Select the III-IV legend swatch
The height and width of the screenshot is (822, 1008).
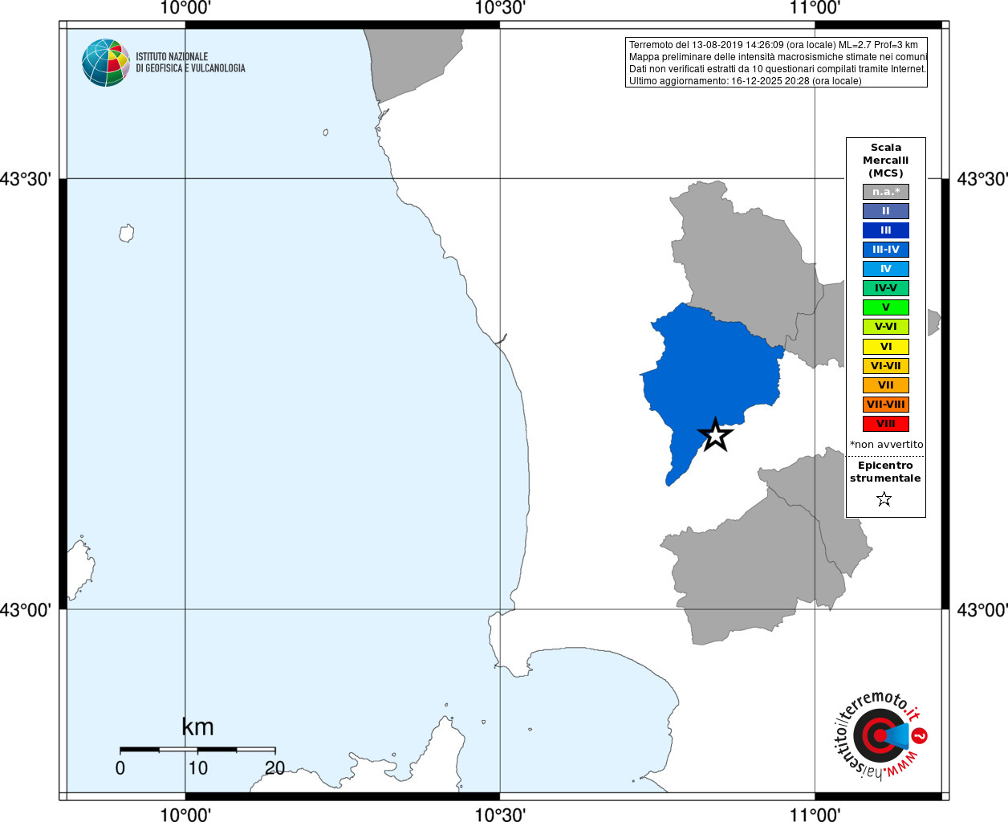[x=886, y=250]
